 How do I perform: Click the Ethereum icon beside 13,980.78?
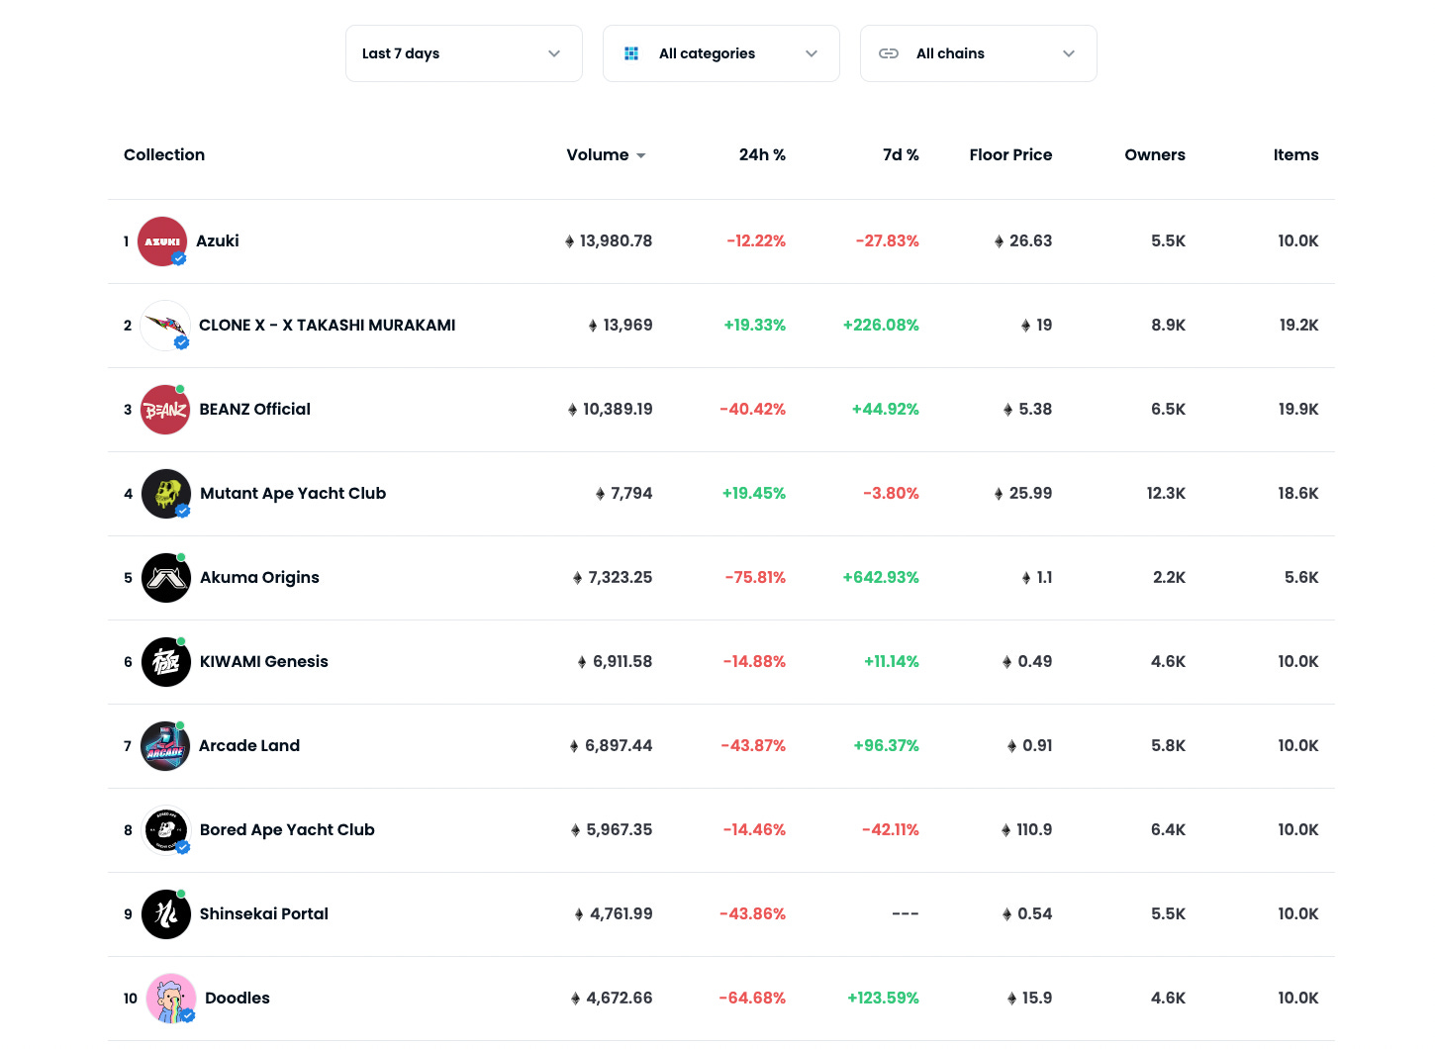coord(569,241)
